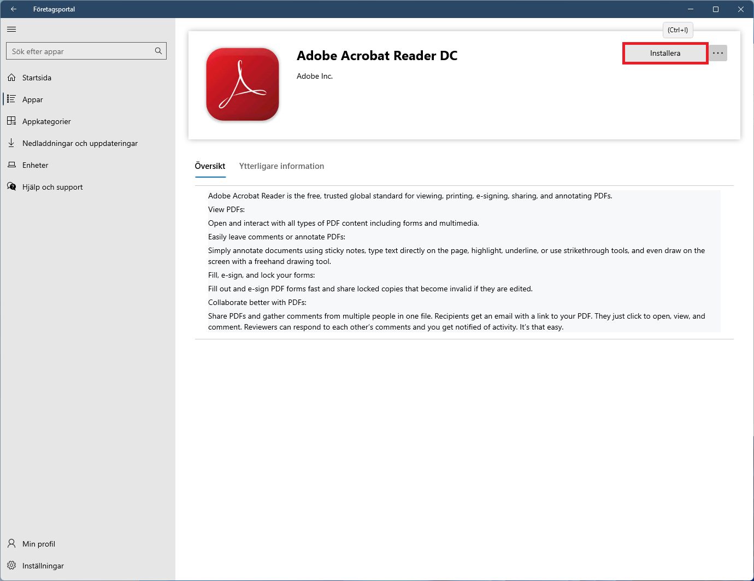Switch to the Översikt tab
This screenshot has width=754, height=581.
point(210,166)
